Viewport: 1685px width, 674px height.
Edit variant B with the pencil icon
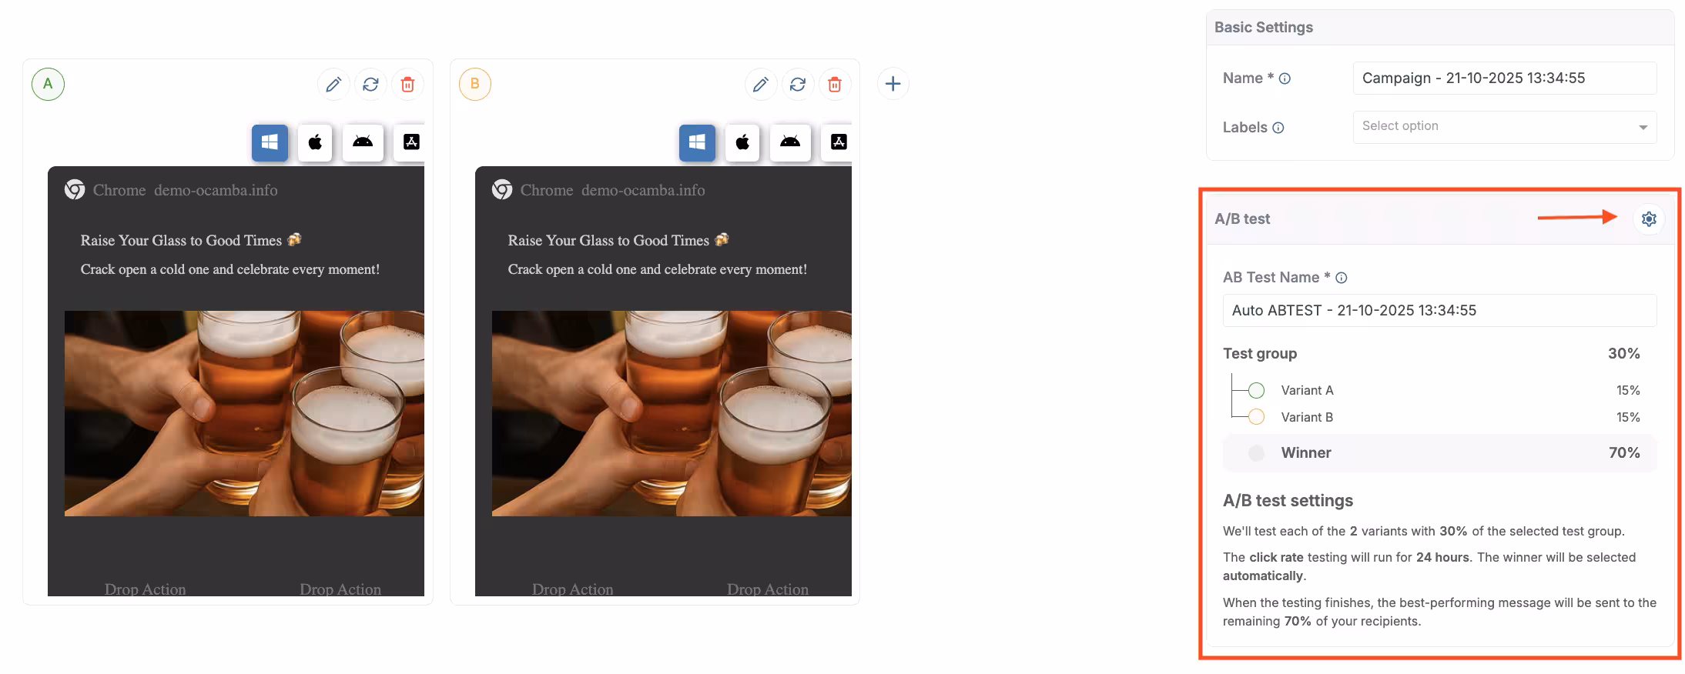tap(760, 85)
